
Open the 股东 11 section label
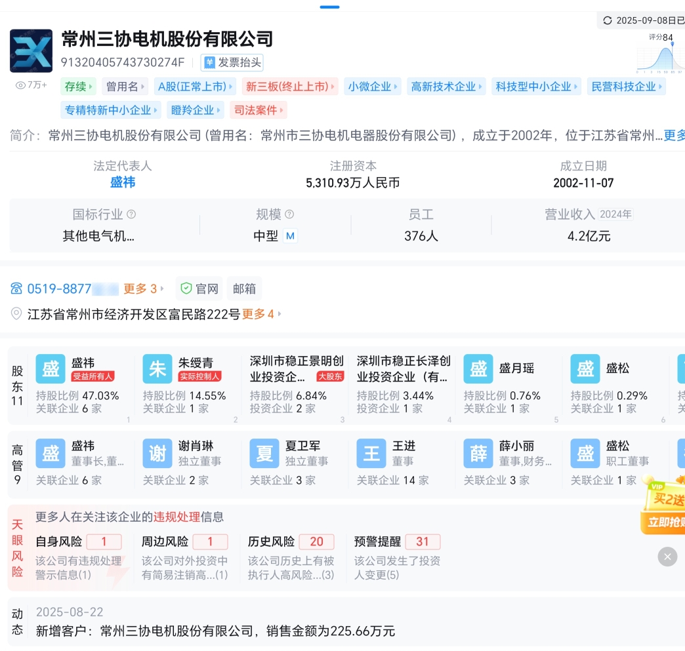[x=17, y=386]
